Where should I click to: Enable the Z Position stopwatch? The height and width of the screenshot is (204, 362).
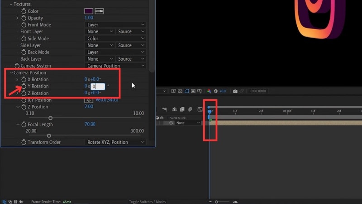tap(24, 107)
